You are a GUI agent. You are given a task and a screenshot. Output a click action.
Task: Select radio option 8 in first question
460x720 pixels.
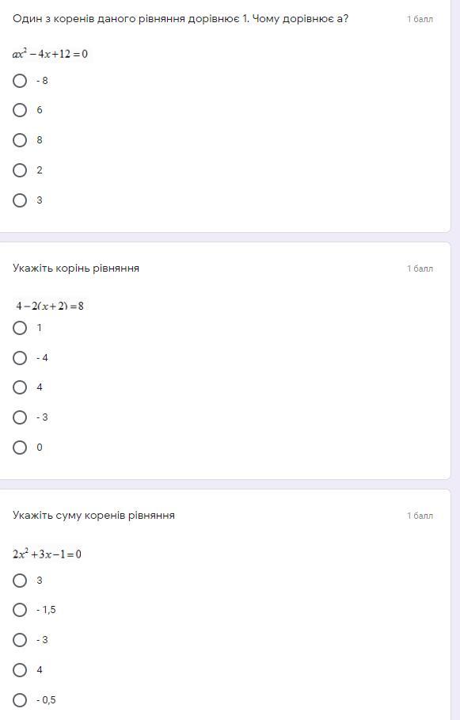(x=20, y=140)
